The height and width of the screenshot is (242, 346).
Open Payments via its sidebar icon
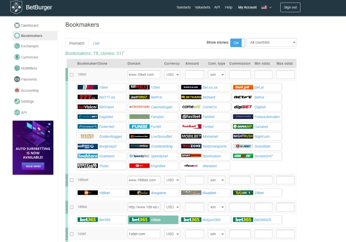pos(17,79)
